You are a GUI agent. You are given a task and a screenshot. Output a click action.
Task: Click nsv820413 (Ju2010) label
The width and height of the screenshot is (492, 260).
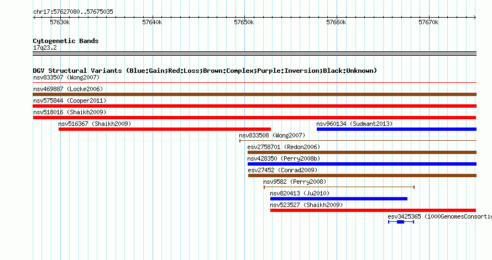pos(300,193)
